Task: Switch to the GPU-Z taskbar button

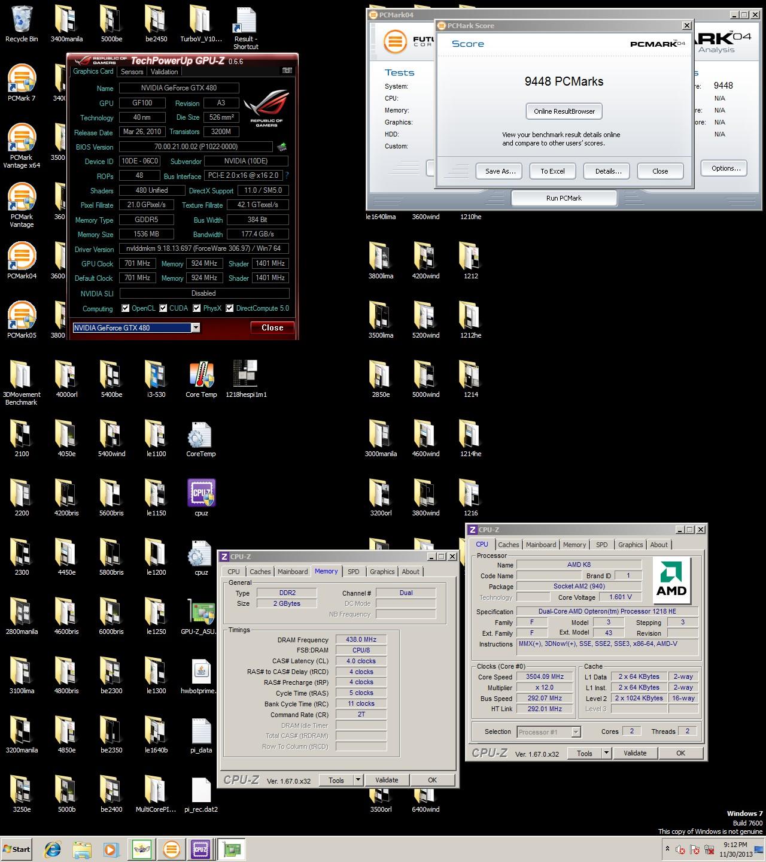Action: [231, 849]
